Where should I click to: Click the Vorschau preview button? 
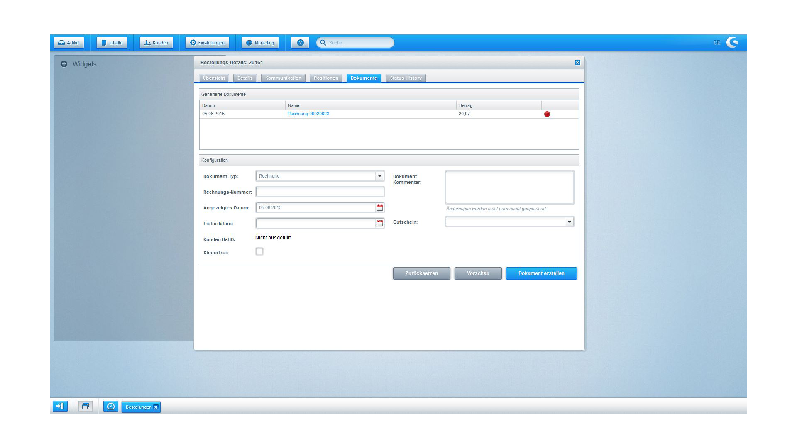[x=477, y=273]
